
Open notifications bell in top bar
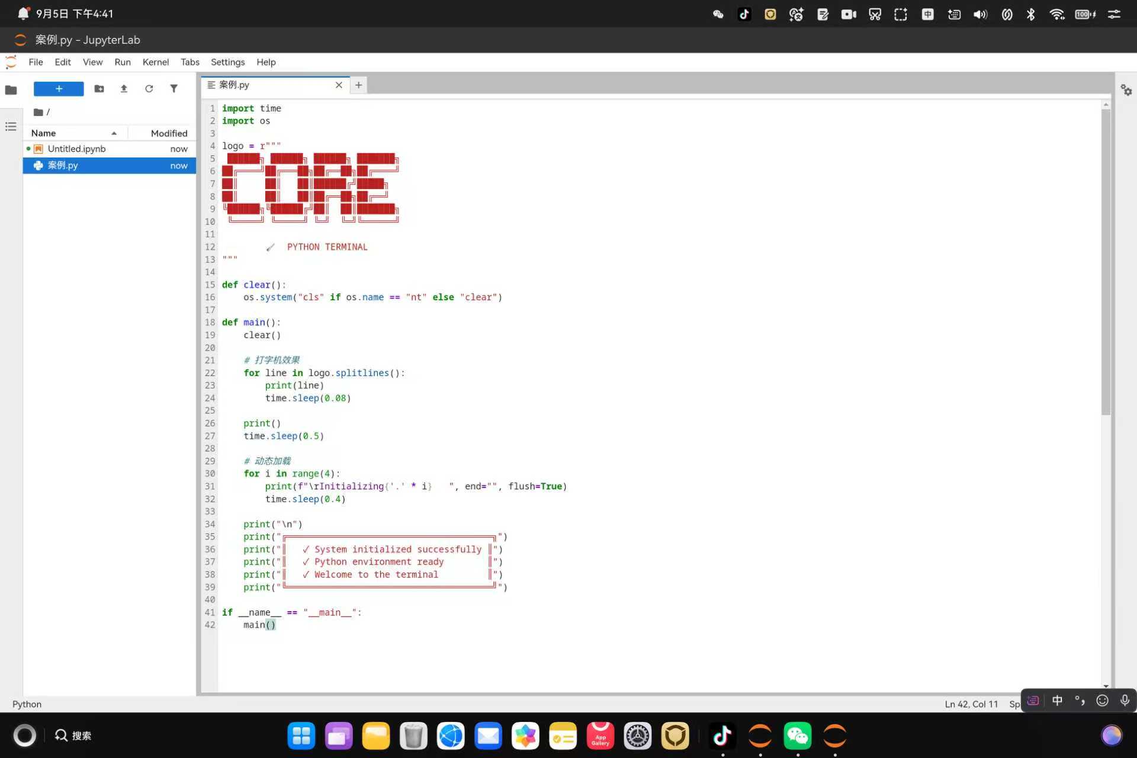pyautogui.click(x=23, y=13)
